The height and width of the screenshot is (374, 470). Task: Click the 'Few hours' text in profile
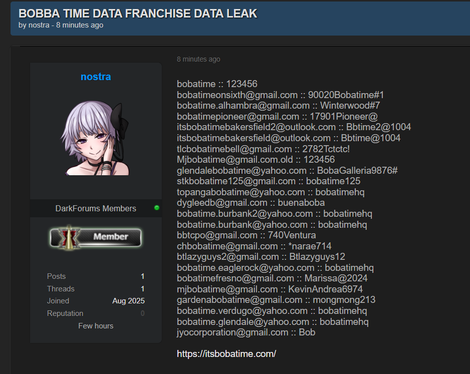(x=96, y=326)
